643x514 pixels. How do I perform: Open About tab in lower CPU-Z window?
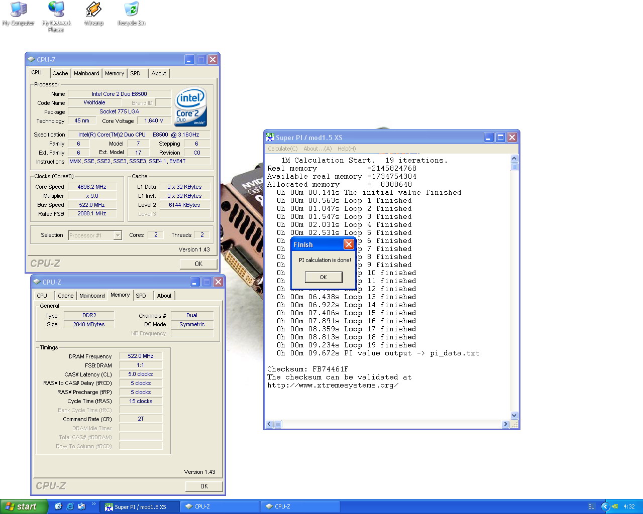tap(164, 296)
